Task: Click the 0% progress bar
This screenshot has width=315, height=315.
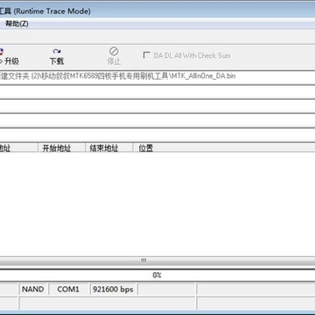Action: tap(157, 275)
